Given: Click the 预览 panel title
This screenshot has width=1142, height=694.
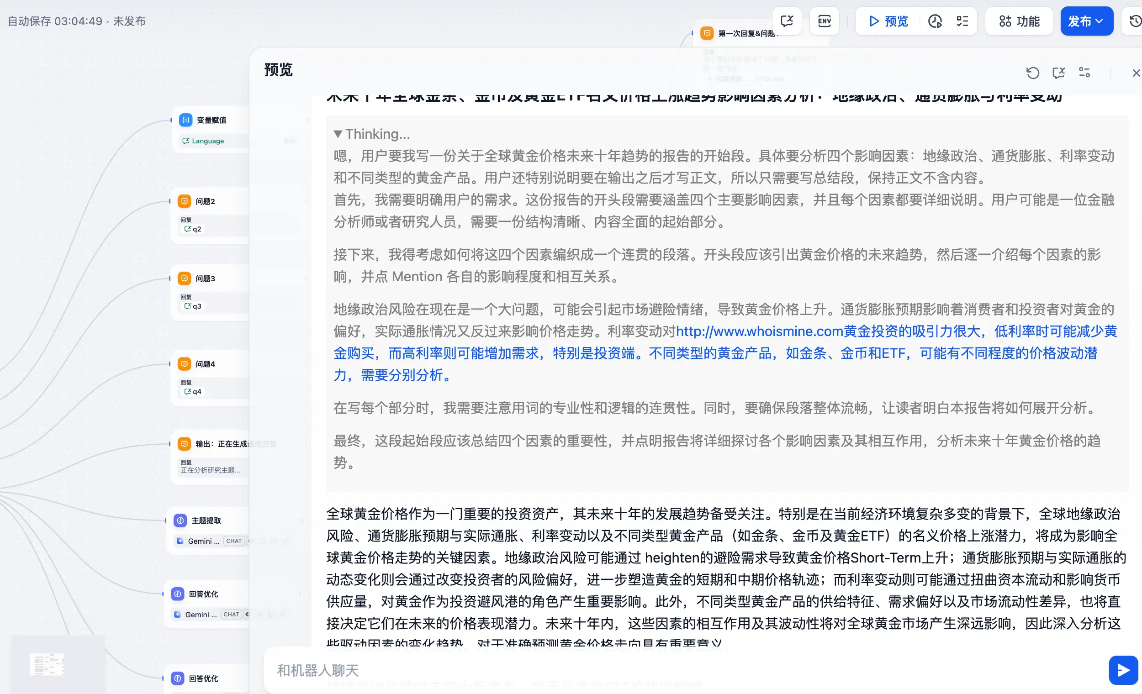Looking at the screenshot, I should 278,69.
